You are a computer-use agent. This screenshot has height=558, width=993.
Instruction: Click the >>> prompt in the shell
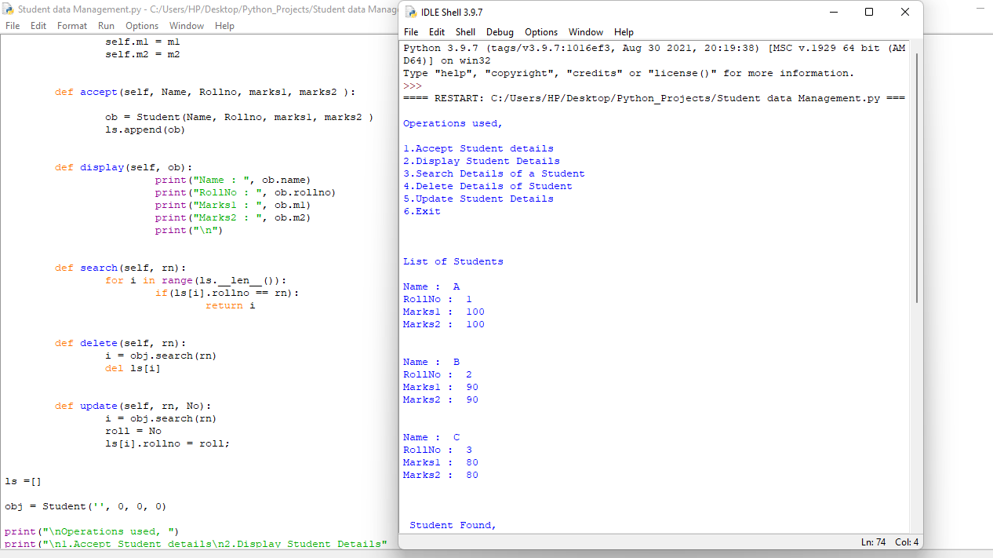[413, 86]
